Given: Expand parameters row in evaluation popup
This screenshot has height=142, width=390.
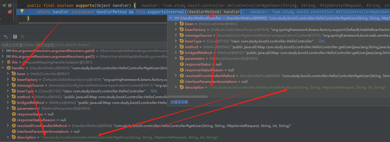Looking at the screenshot, I should point(176,59).
